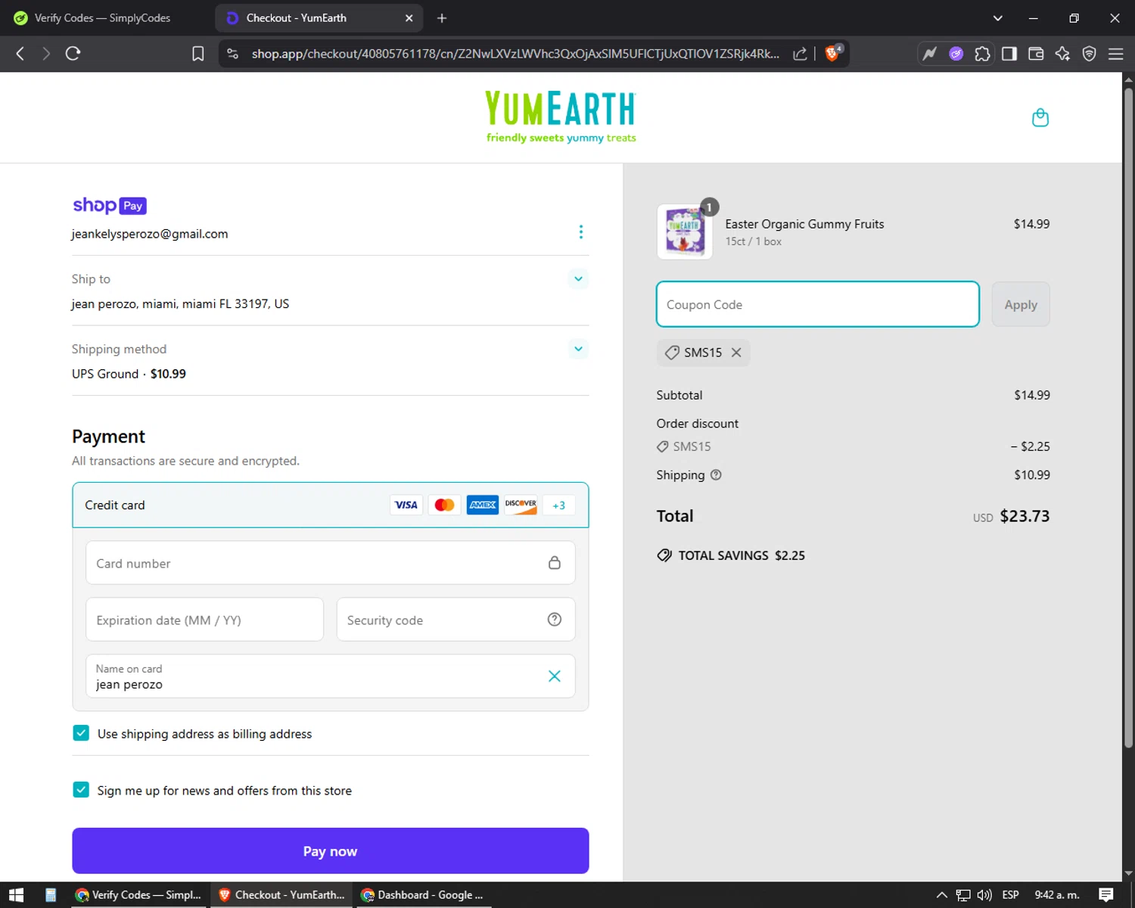
Task: Click the browser address bar URL
Action: point(515,53)
